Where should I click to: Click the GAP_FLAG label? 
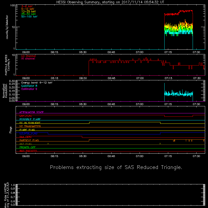pos(25,116)
